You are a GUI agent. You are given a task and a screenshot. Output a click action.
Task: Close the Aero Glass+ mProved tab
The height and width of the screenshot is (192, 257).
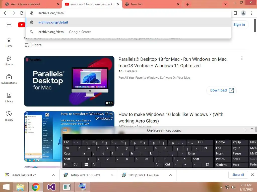[58, 4]
